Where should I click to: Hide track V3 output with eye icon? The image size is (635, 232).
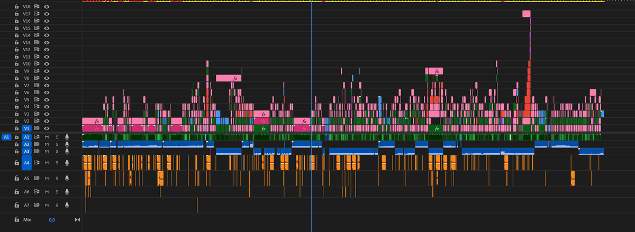click(47, 114)
